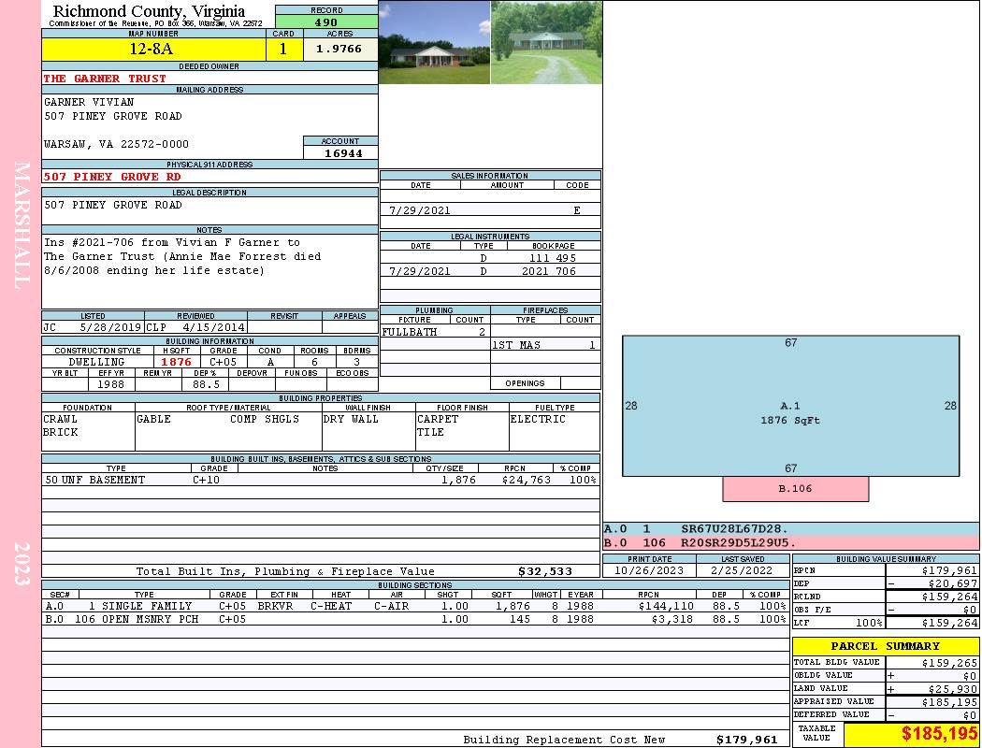Click the yellow PARCEL SUMMARY header

pyautogui.click(x=885, y=646)
